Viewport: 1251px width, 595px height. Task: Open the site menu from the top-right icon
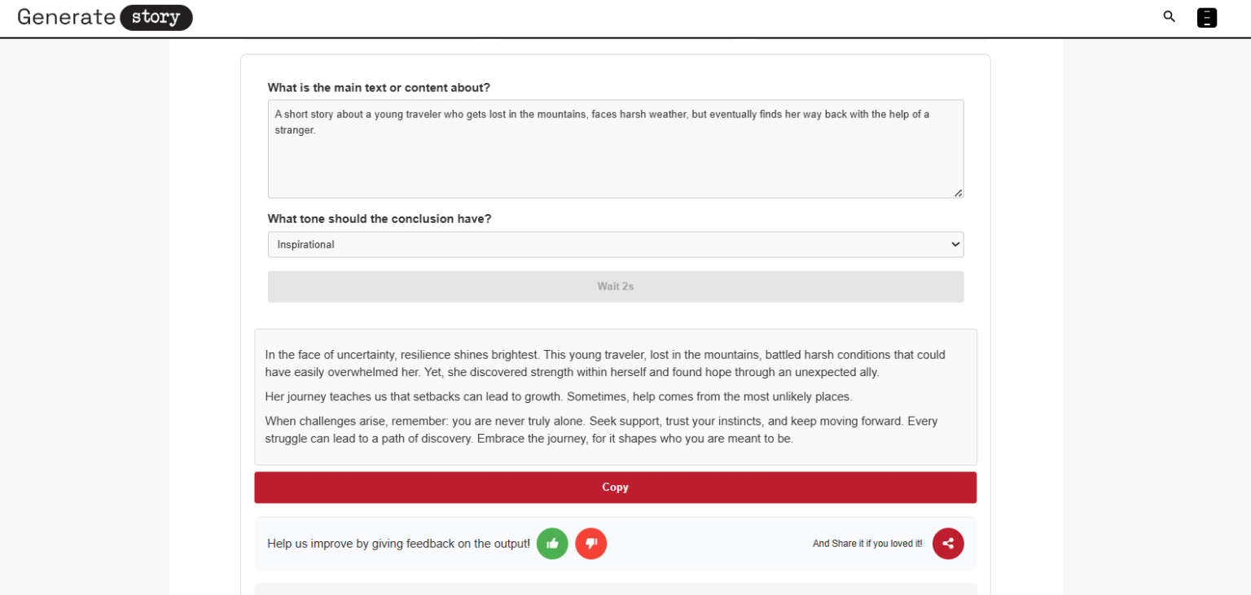[x=1207, y=17]
